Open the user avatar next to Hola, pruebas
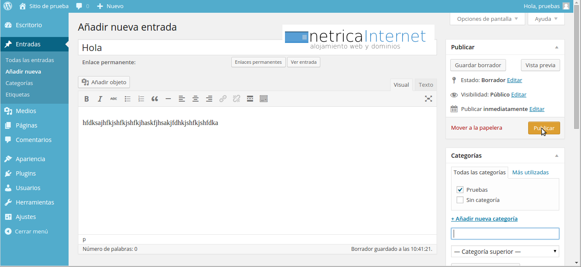Image resolution: width=581 pixels, height=267 pixels. [566, 6]
